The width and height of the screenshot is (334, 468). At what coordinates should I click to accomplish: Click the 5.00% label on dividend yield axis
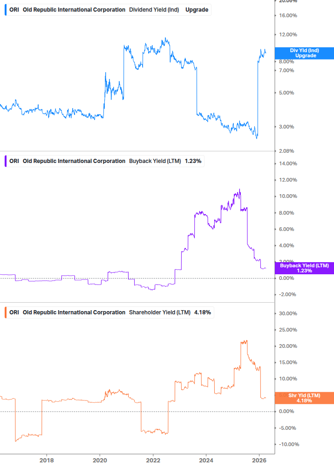coord(286,93)
